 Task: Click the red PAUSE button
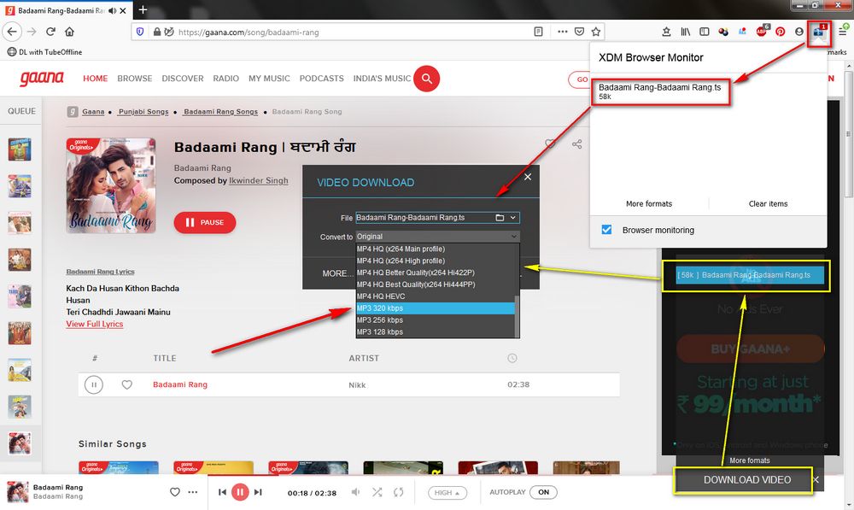[x=205, y=222]
